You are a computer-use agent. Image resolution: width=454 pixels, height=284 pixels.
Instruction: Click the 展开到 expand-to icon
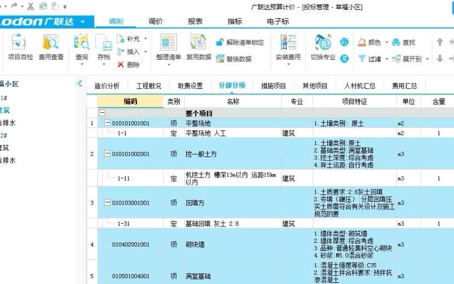pos(396,59)
